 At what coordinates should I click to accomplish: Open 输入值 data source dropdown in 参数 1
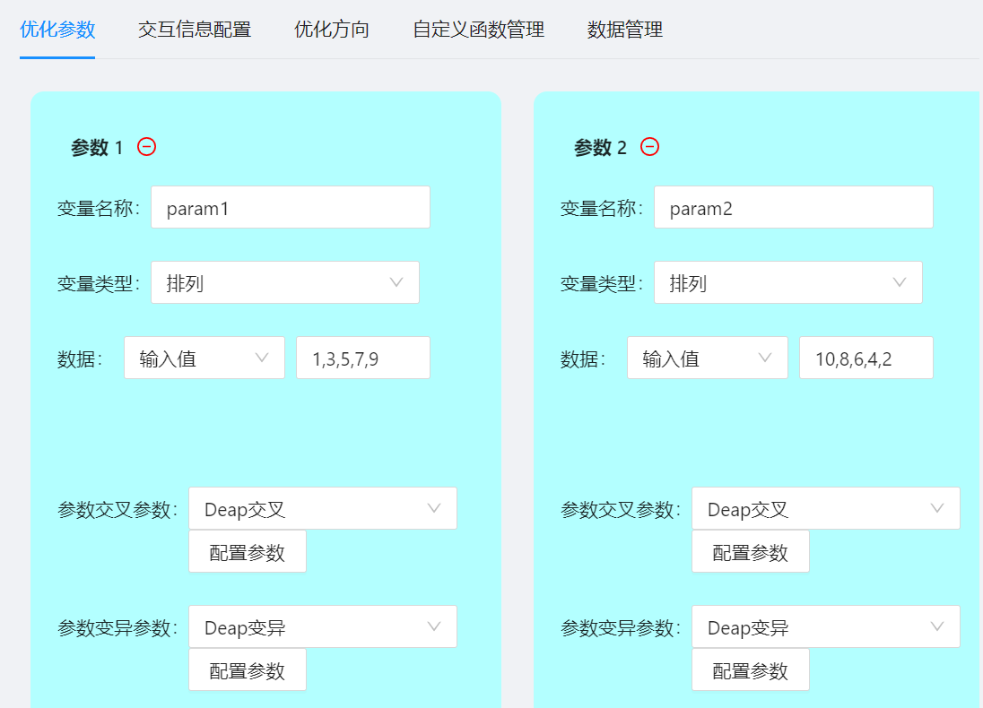point(204,358)
